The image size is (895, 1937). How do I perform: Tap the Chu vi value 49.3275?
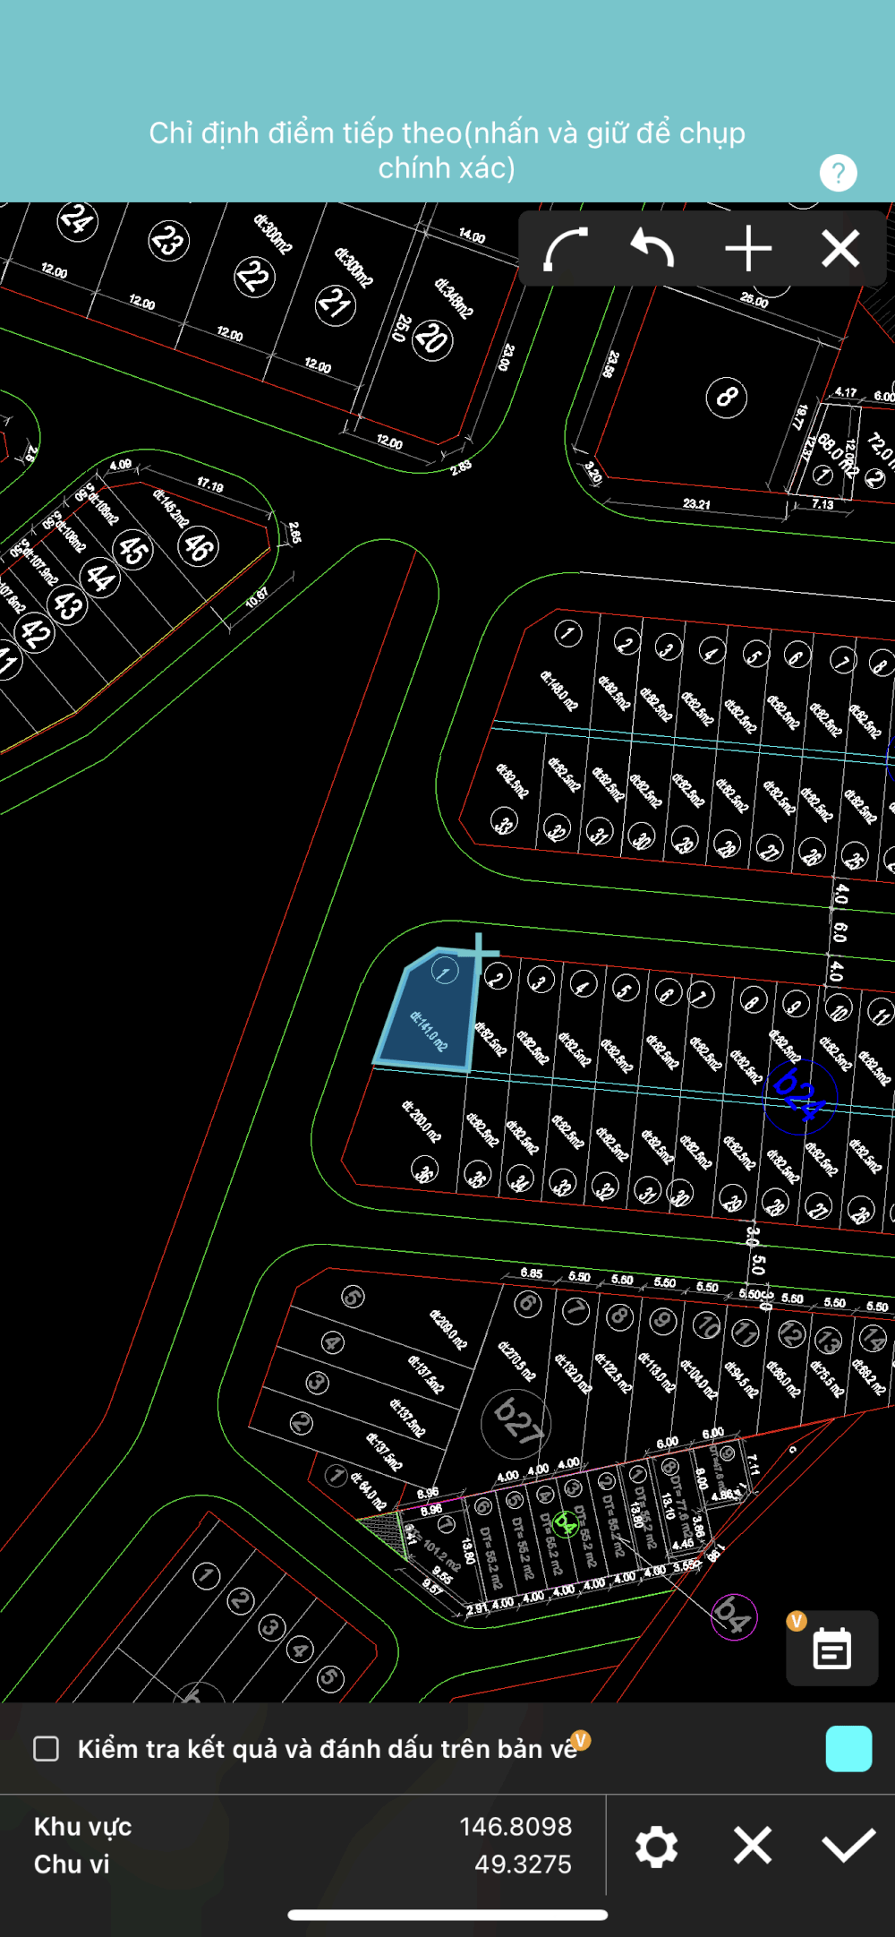pyautogui.click(x=523, y=1864)
